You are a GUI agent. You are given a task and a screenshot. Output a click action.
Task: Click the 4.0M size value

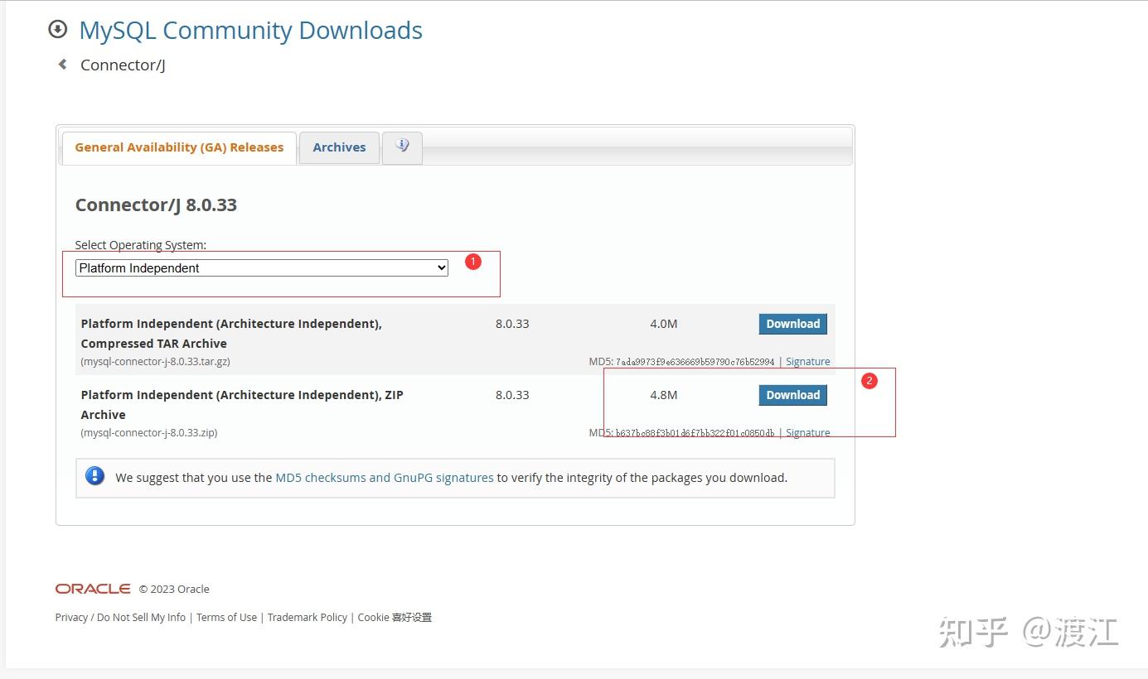pos(664,324)
